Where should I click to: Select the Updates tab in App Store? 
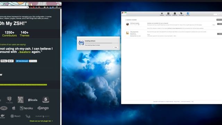tap(188, 14)
